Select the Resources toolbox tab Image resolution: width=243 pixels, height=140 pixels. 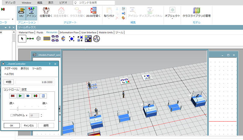pyautogui.click(x=52, y=32)
